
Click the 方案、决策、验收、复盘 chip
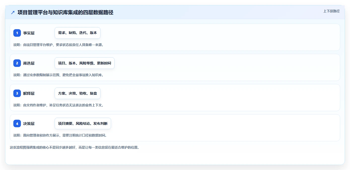pos(78,93)
